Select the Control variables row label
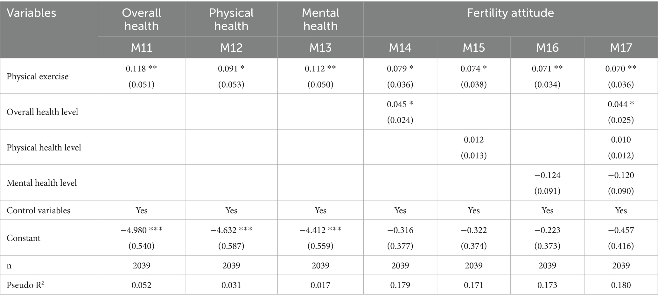 click(x=38, y=210)
